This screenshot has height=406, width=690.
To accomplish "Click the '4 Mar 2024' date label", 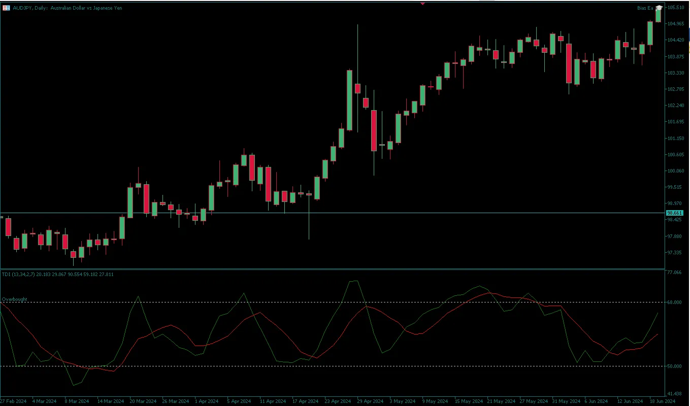I will 44,401.
